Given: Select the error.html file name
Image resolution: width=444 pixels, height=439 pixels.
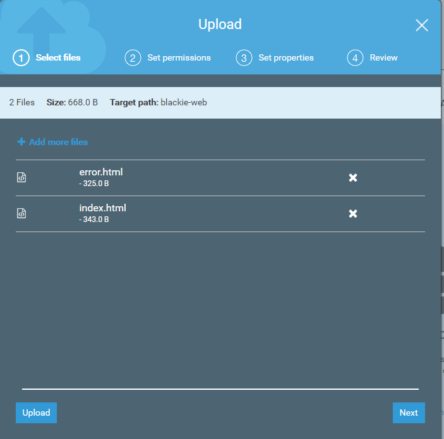Looking at the screenshot, I should [101, 172].
